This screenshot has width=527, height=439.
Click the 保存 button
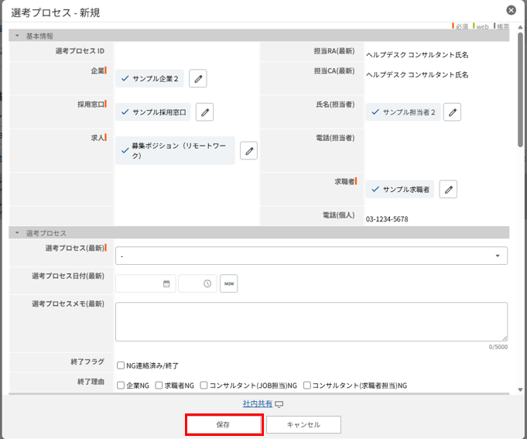click(224, 425)
